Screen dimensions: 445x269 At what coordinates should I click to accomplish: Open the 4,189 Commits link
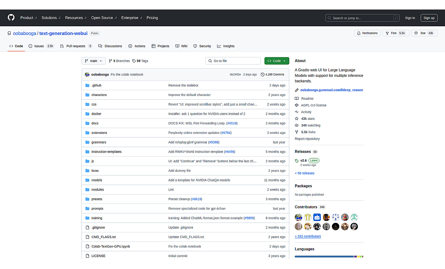[272, 74]
